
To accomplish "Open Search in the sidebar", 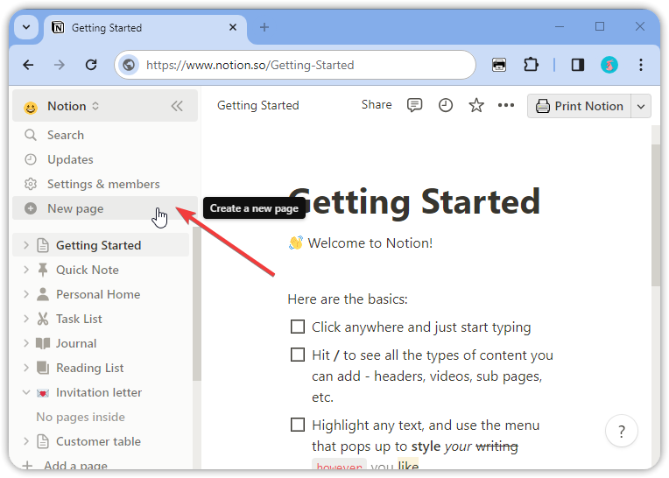I will point(105,135).
